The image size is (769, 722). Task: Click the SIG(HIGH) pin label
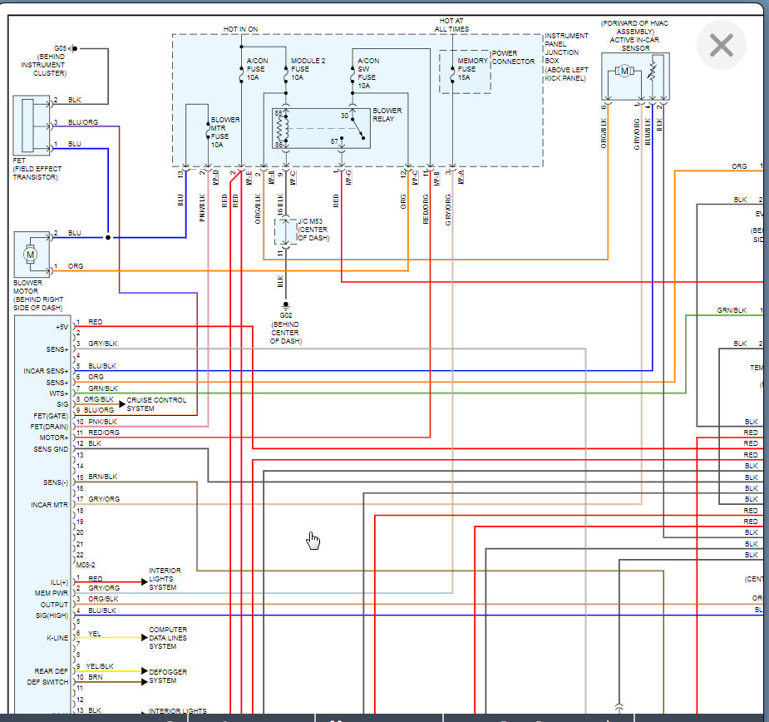52,616
